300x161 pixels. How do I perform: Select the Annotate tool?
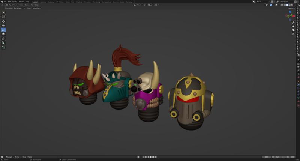(x=4, y=39)
